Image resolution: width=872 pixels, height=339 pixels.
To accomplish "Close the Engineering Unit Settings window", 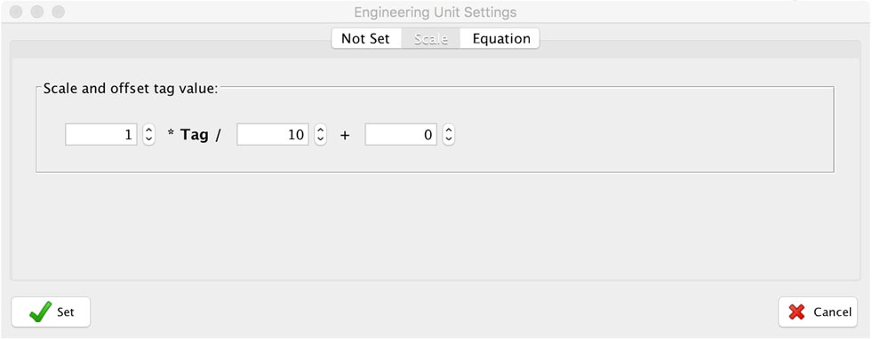I will coord(16,12).
